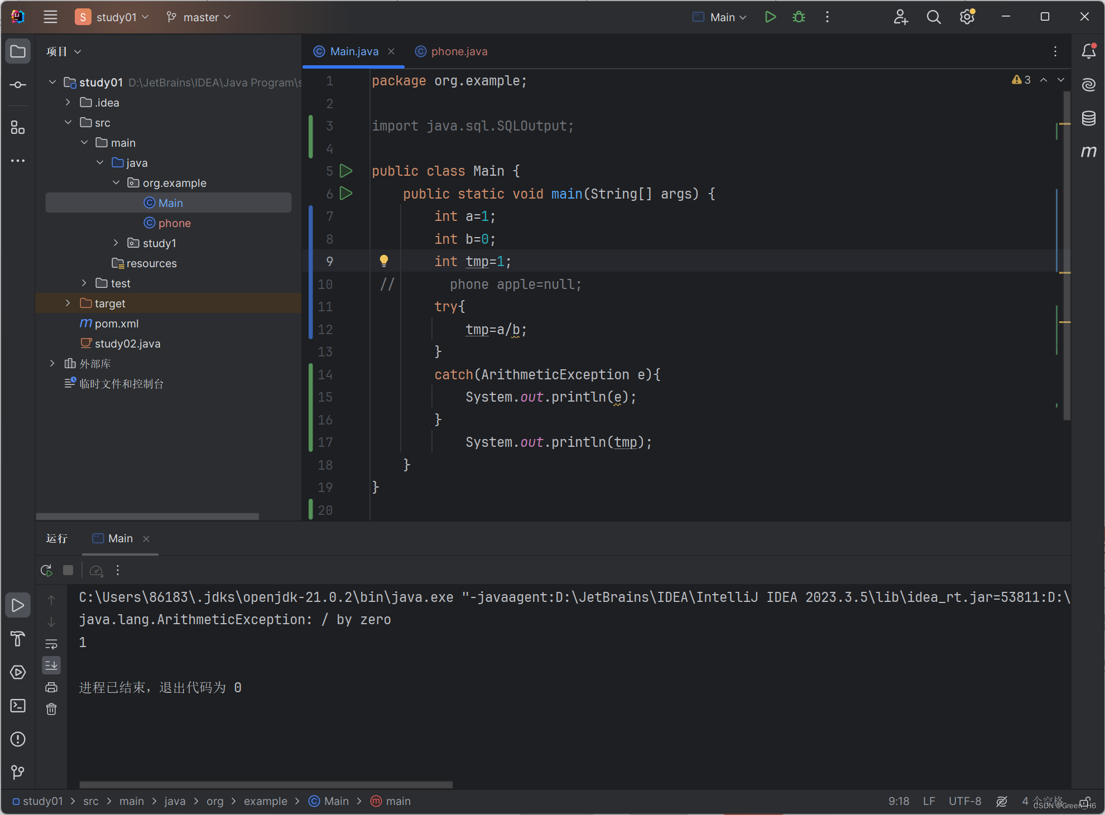Collapse the src folder node
This screenshot has height=815, width=1105.
(68, 122)
